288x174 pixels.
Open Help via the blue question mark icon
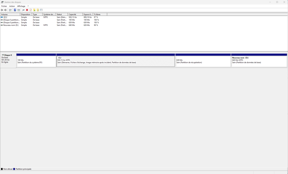coord(15,10)
